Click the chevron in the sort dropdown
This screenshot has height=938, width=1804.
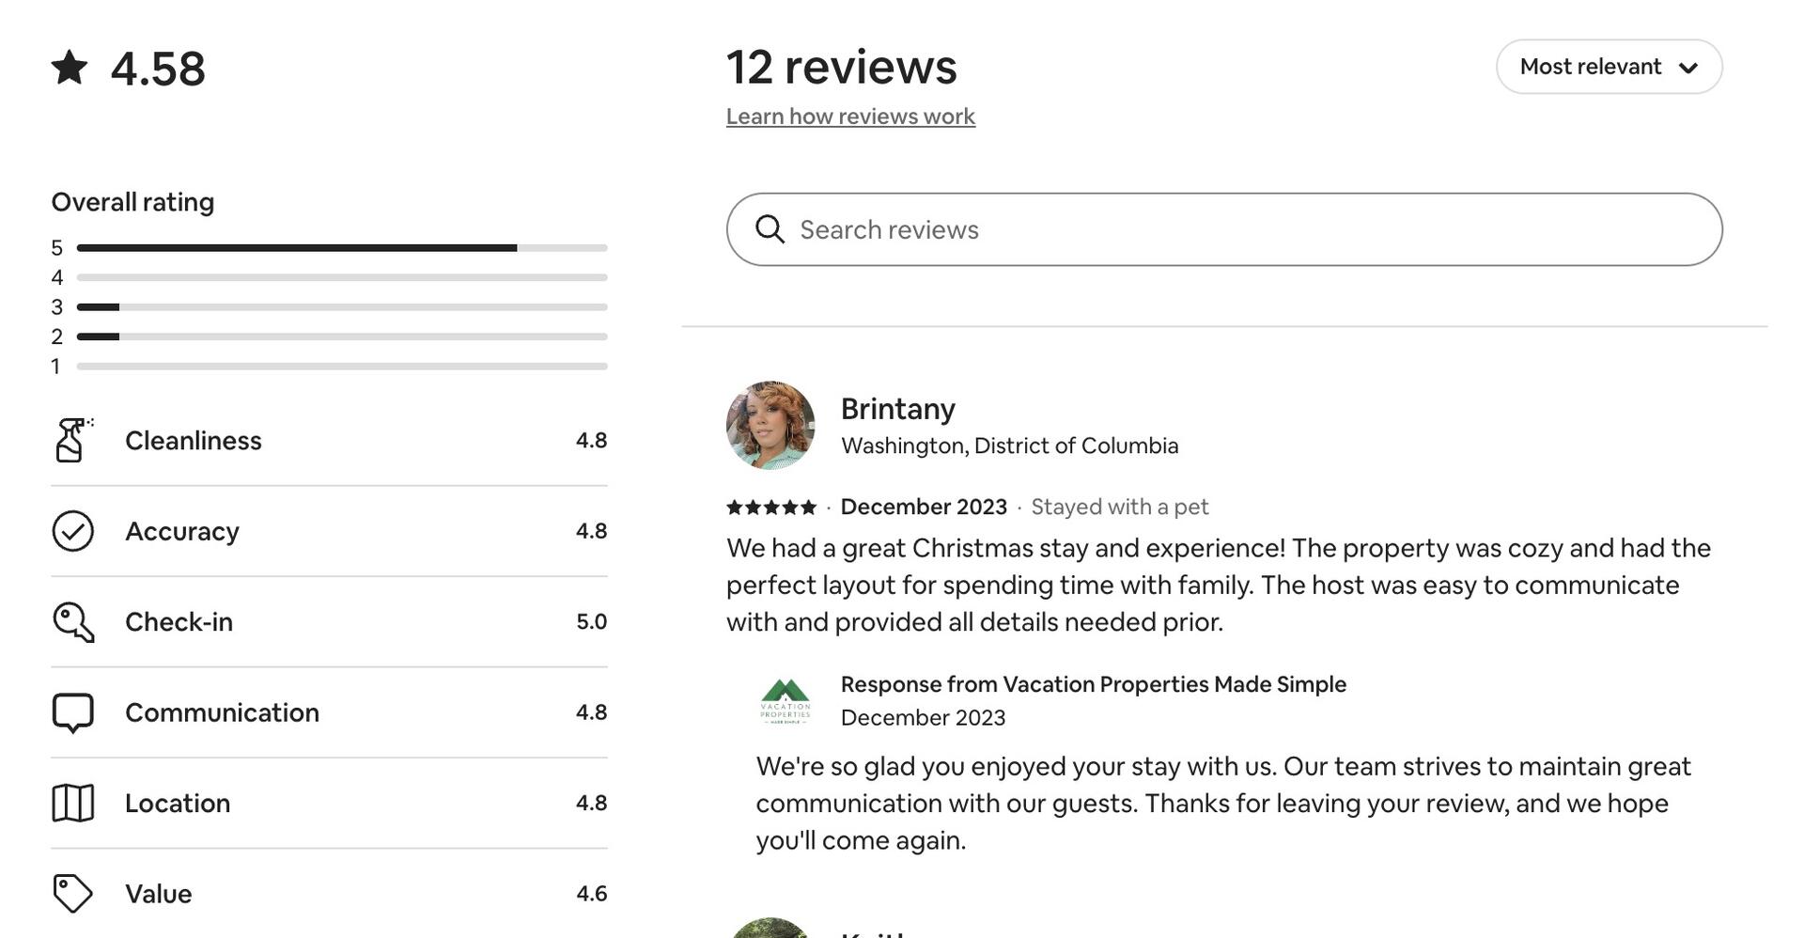1687,68
